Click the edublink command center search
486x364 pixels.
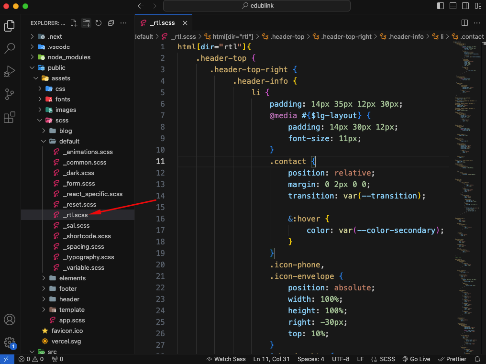click(x=257, y=6)
